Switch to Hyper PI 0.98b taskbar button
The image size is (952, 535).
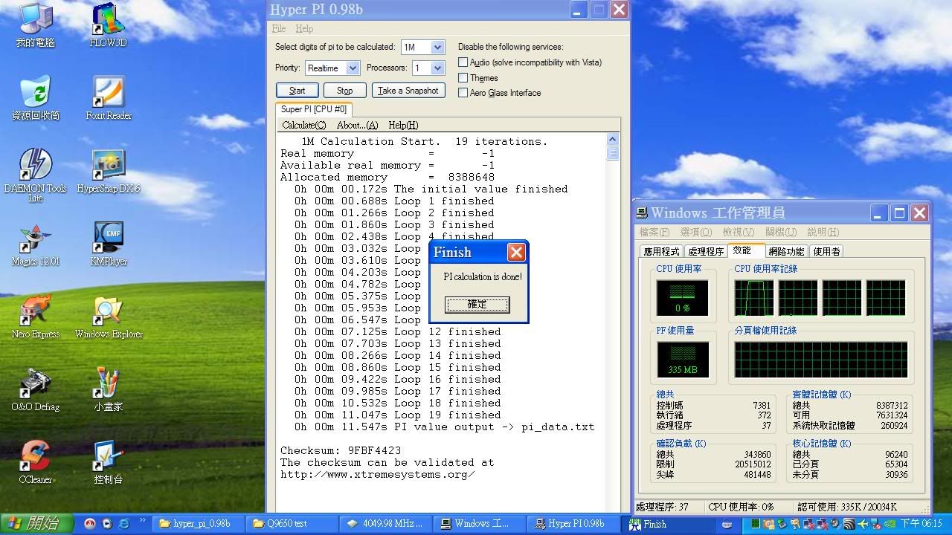572,524
